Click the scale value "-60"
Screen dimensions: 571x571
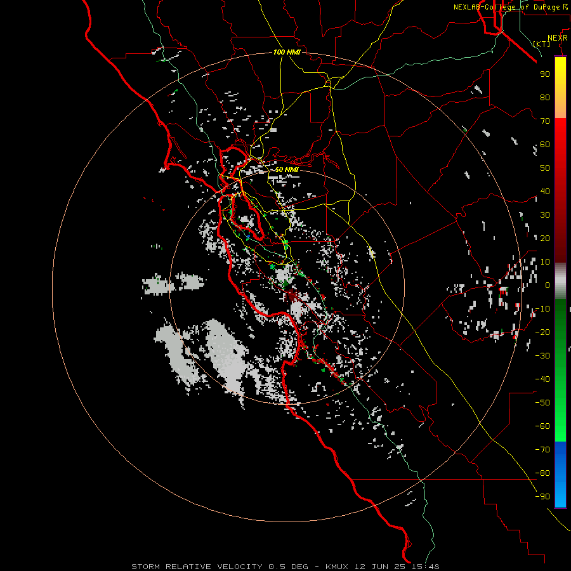click(x=542, y=426)
